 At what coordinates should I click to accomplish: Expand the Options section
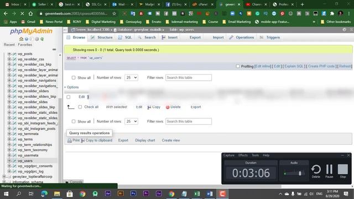(71, 87)
